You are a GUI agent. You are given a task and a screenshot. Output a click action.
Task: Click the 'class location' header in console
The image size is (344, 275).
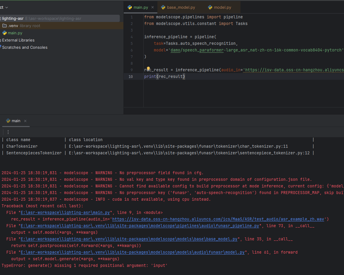pyautogui.click(x=85, y=140)
